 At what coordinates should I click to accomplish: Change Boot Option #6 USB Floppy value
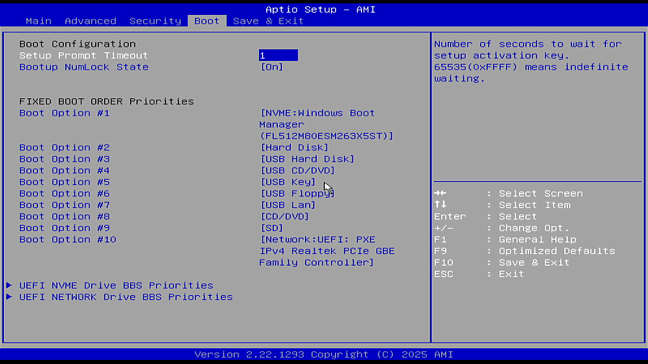point(298,194)
